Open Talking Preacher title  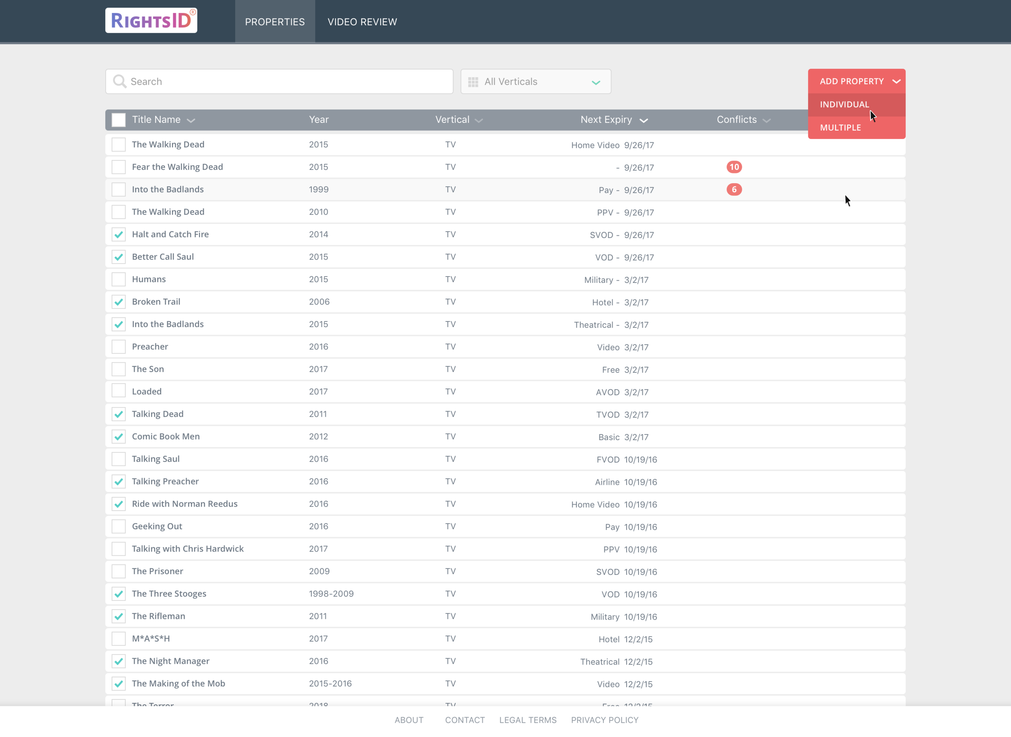(x=165, y=481)
